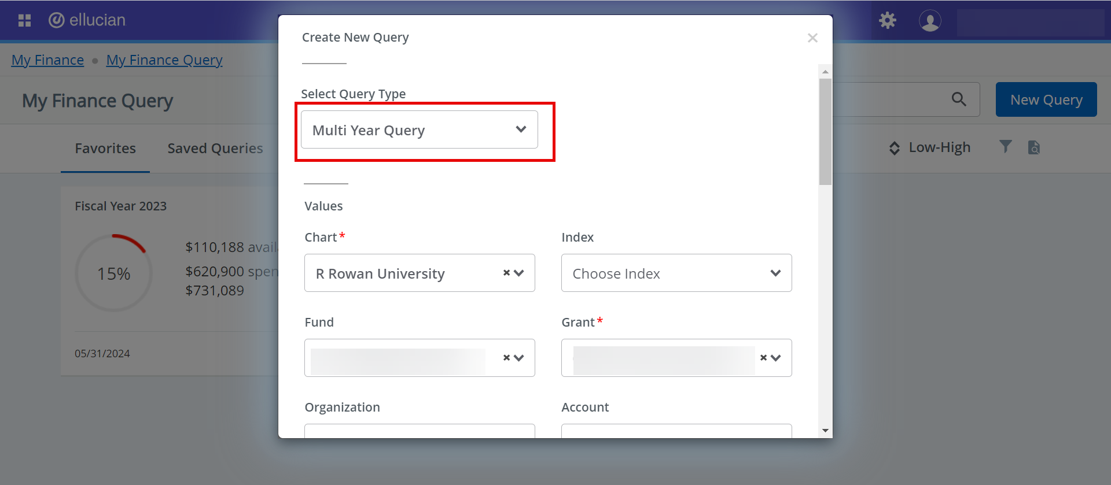Open the Multi Year Query type dropdown

pyautogui.click(x=420, y=129)
